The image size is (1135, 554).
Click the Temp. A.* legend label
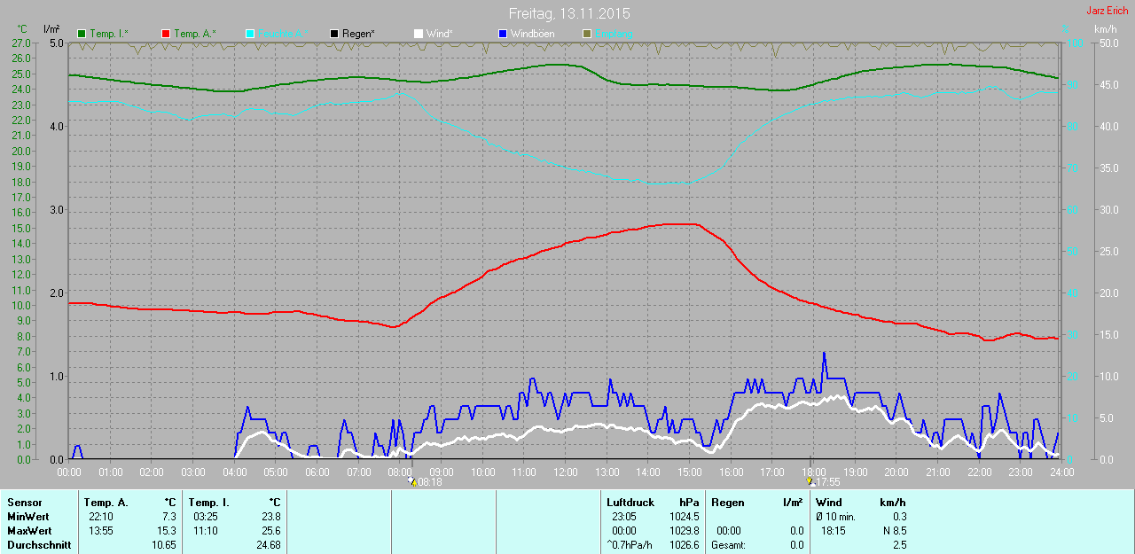click(194, 34)
